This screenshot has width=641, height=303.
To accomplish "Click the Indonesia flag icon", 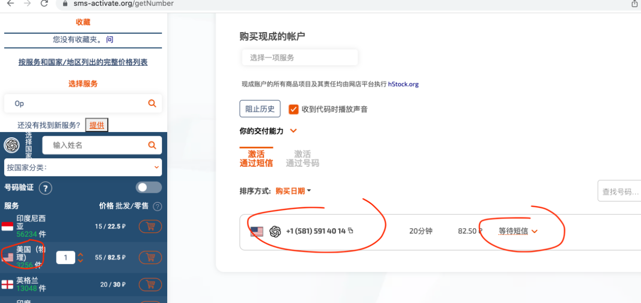I will (7, 227).
